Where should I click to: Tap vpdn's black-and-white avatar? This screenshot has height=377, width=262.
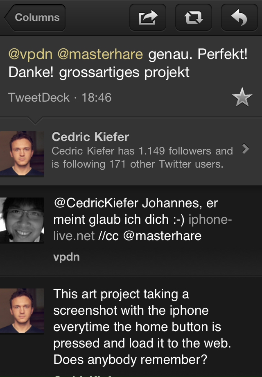(x=22, y=220)
